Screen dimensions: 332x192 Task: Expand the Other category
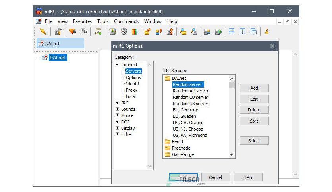pos(117,134)
